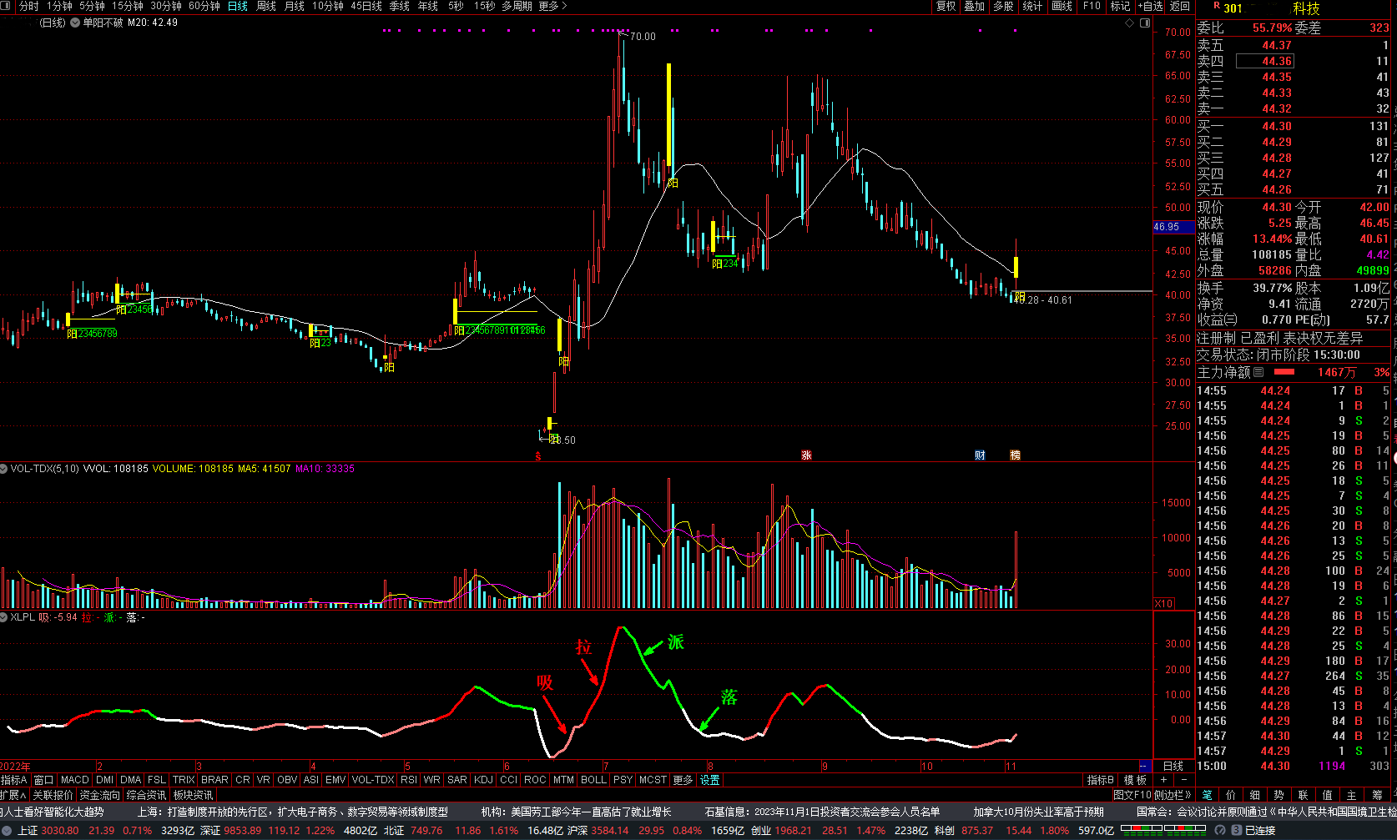
Task: Open the 单阳不破 indicator dropdown arrow
Action: coord(75,23)
